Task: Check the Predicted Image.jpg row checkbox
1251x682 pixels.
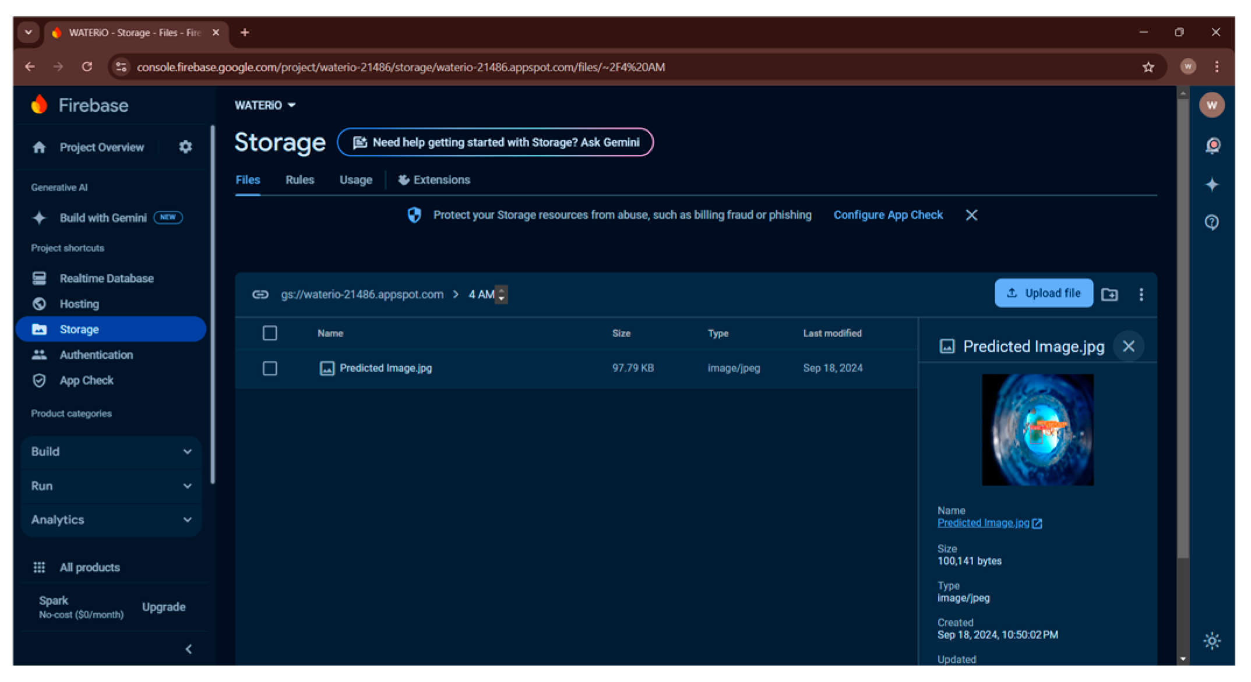Action: (270, 368)
